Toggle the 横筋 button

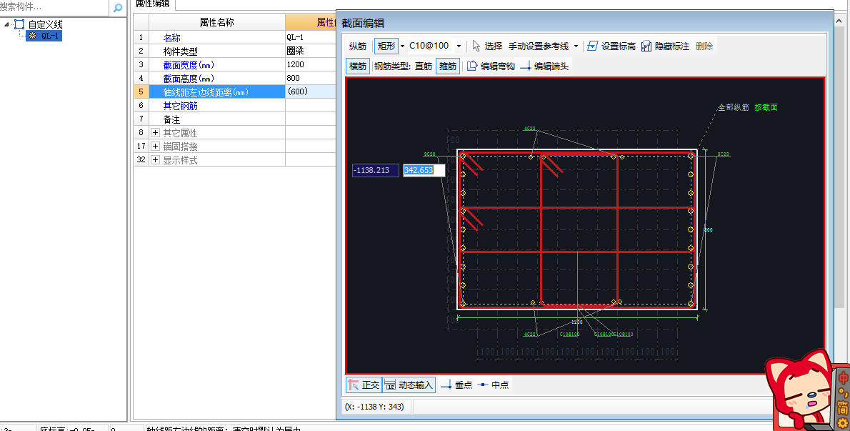358,66
